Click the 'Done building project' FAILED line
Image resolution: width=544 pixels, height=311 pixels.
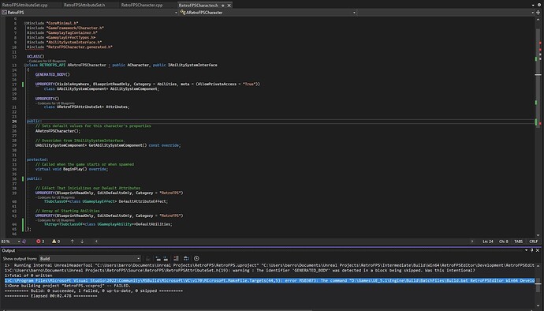pyautogui.click(x=68, y=286)
